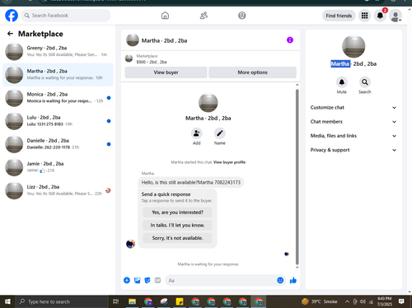Viewport: 412px width, 308px height.
Task: Select the Martha - 2bd, 2ba conversation row
Action: [x=58, y=75]
